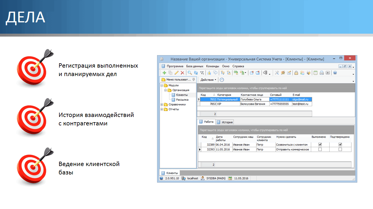Image resolution: width=373 pixels, height=209 pixels.
Task: Click the magnifying glass Search icon
Action: point(189,73)
